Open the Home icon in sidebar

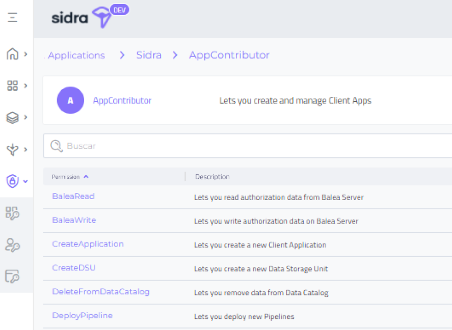12,54
